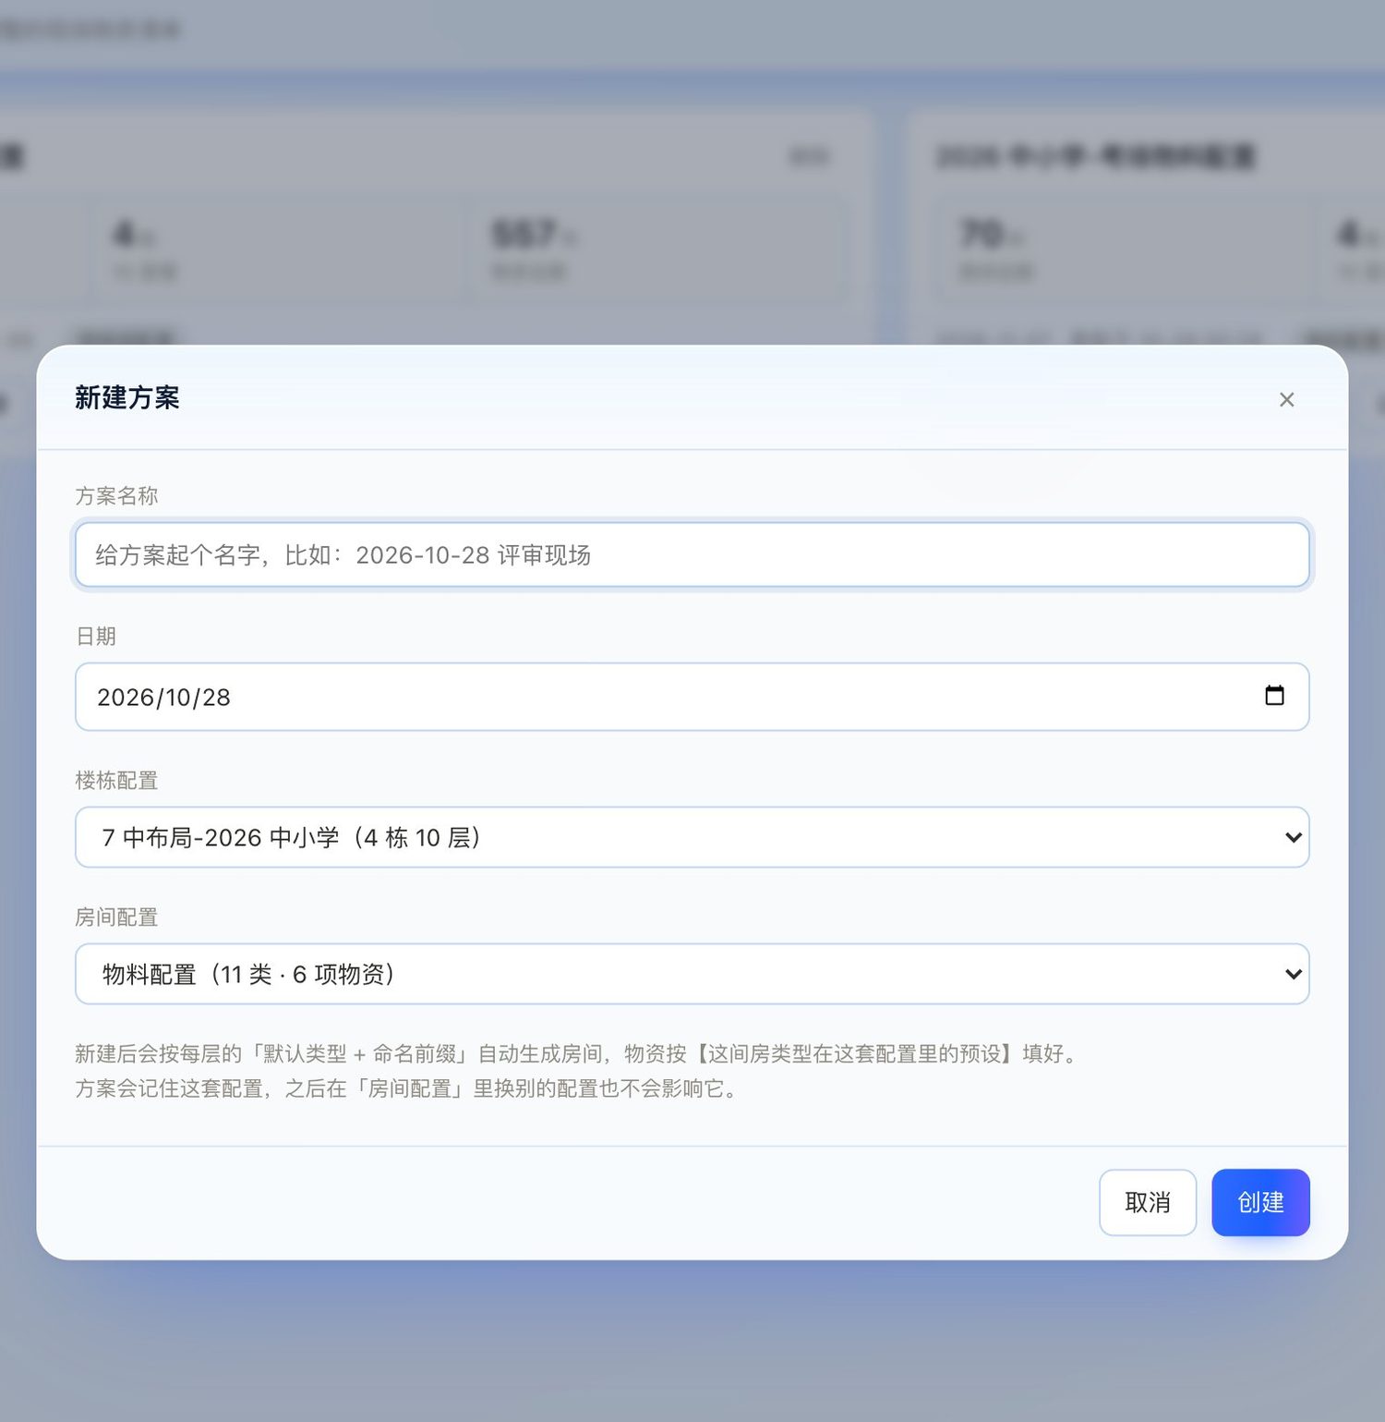Click the 新建方案 dialog title
This screenshot has width=1385, height=1422.
tap(127, 398)
